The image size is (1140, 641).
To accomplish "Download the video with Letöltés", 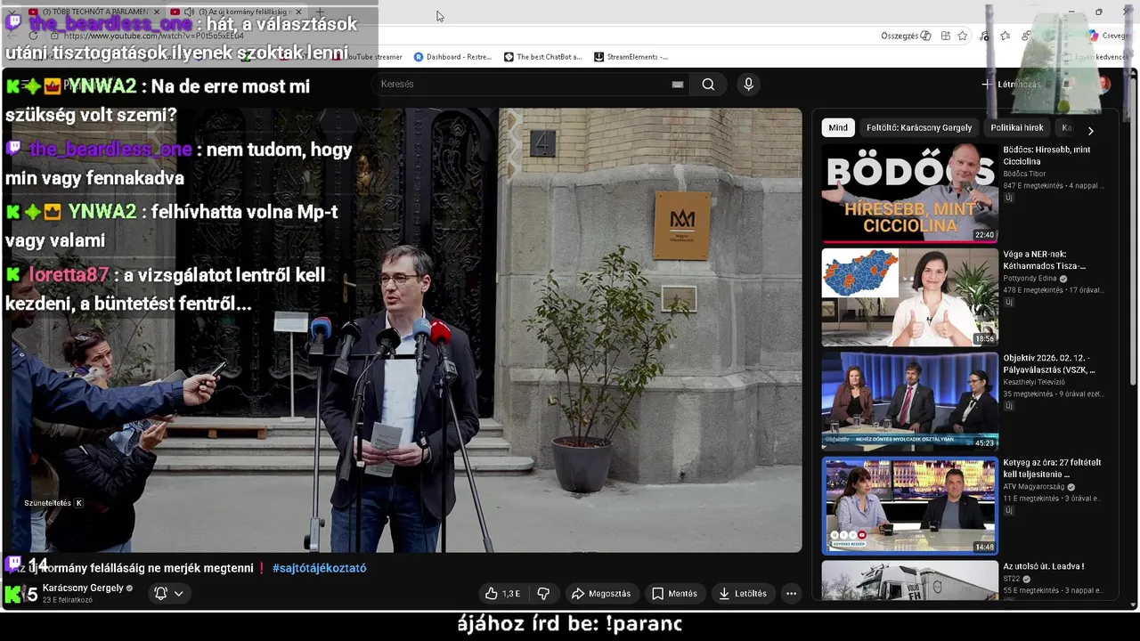I will [x=743, y=594].
